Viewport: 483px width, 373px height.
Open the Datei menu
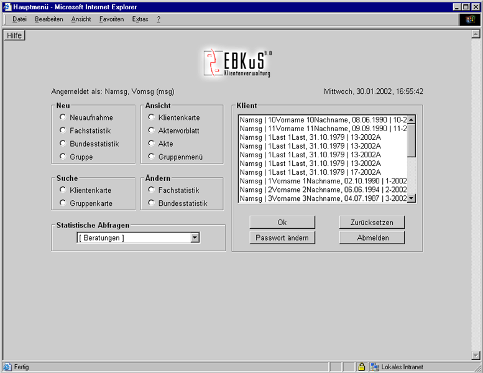click(19, 19)
